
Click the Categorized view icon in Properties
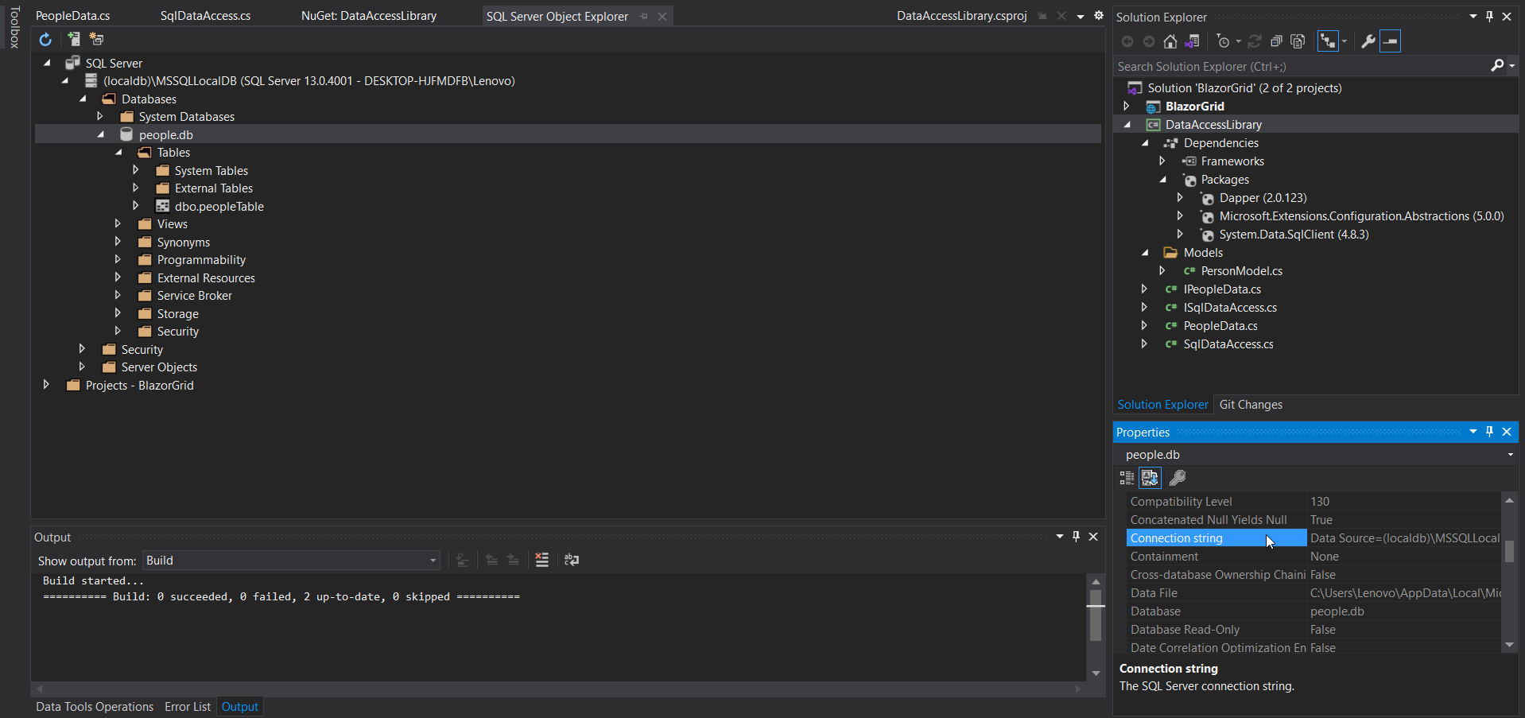tap(1127, 478)
